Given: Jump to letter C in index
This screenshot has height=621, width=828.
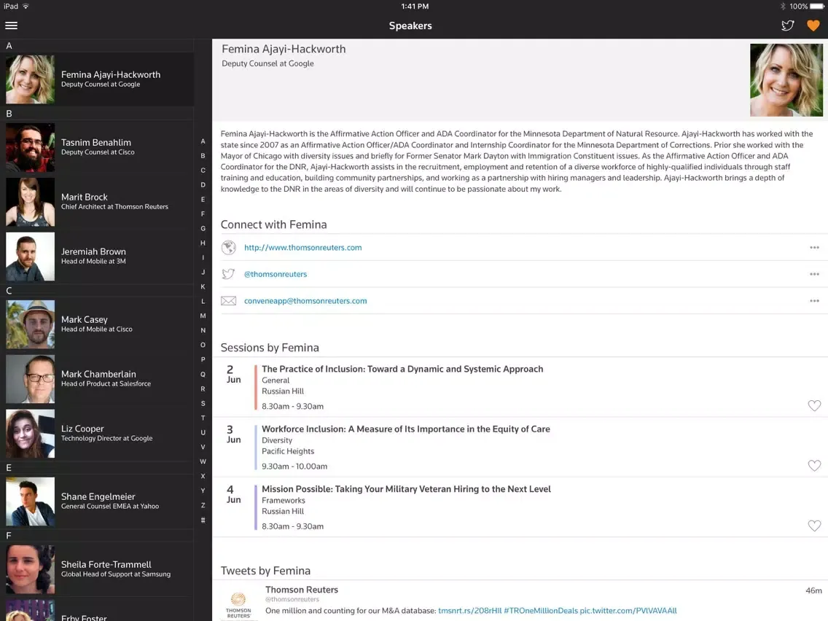Looking at the screenshot, I should (203, 170).
